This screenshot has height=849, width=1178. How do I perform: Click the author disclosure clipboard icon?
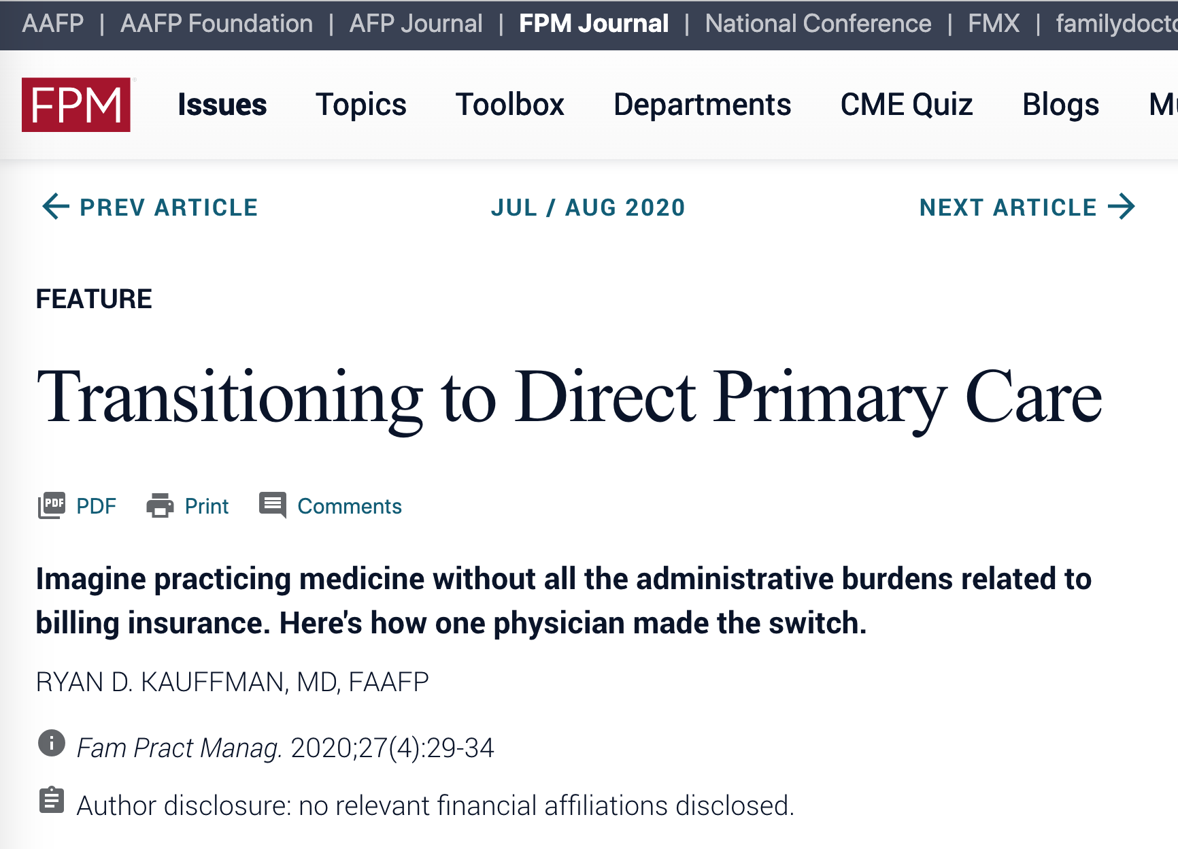52,800
